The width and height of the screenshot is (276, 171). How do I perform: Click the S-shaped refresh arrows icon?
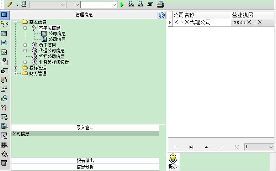pyautogui.click(x=150, y=4)
